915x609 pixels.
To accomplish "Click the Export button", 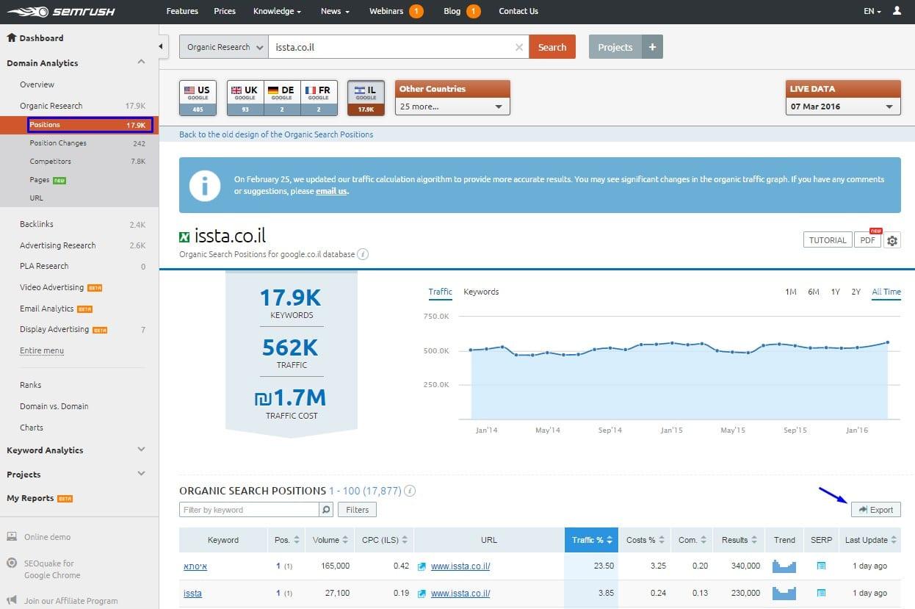I will pyautogui.click(x=876, y=510).
